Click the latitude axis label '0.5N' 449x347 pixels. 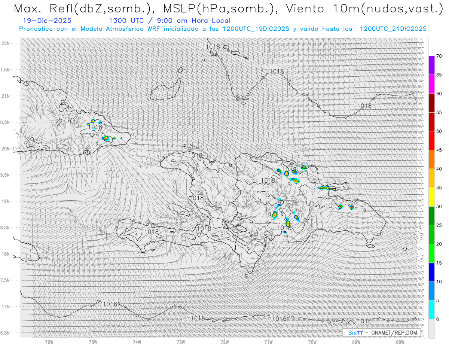[x=6, y=122]
